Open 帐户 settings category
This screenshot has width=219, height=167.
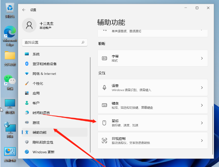(x=55, y=103)
